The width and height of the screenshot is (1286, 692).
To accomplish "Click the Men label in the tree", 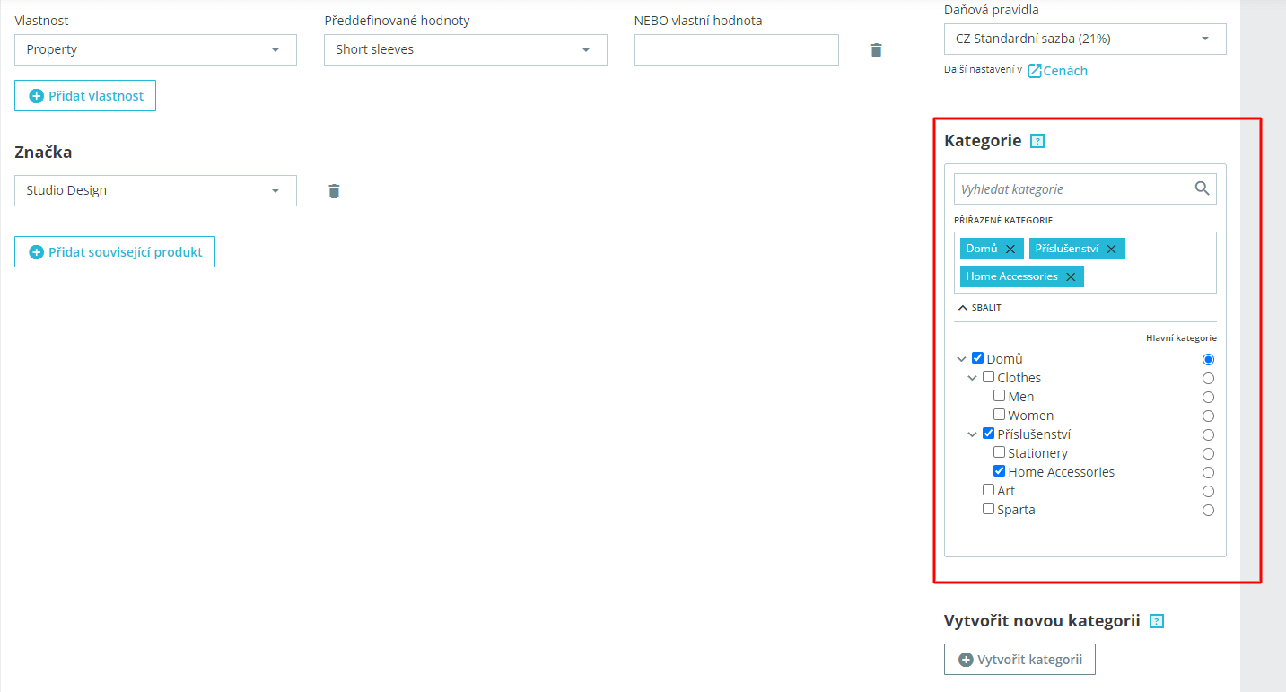I will (1021, 397).
